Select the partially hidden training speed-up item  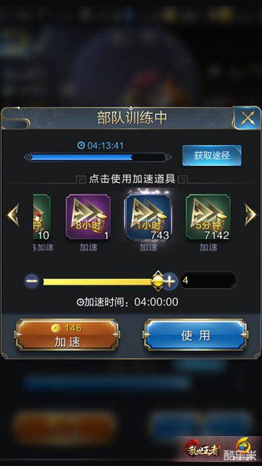(41, 217)
